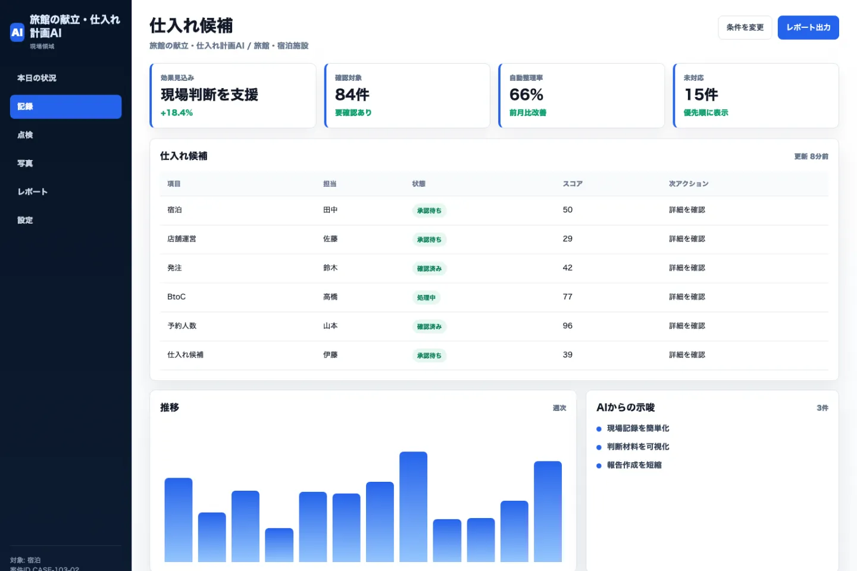Click the 承認待ち badge in 店舗運営 row
The height and width of the screenshot is (571, 857).
coord(429,240)
